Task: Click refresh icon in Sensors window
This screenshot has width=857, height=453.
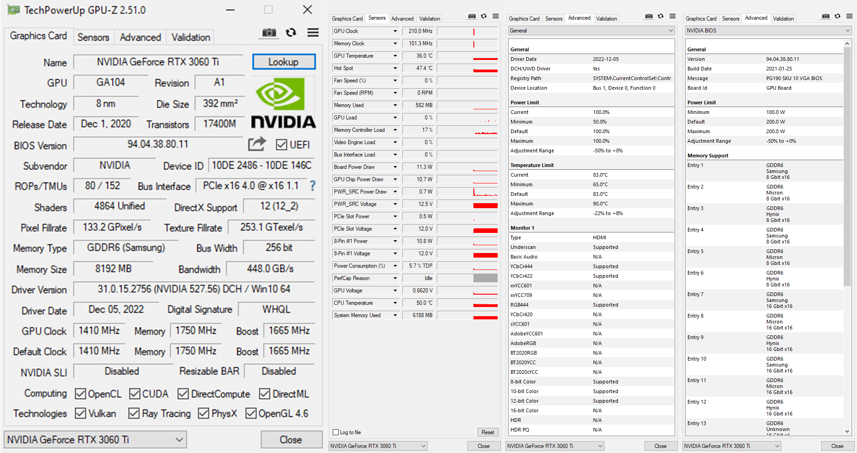Action: (x=483, y=16)
